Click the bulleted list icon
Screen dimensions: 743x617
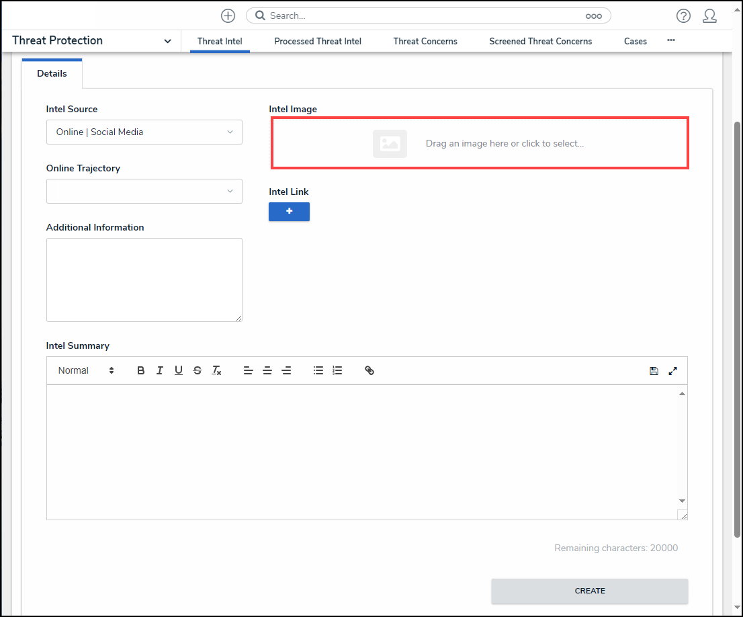coord(318,370)
